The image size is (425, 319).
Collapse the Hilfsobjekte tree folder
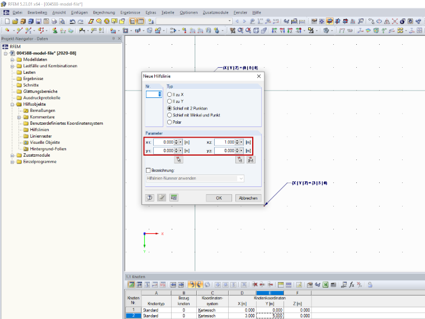pyautogui.click(x=12, y=105)
